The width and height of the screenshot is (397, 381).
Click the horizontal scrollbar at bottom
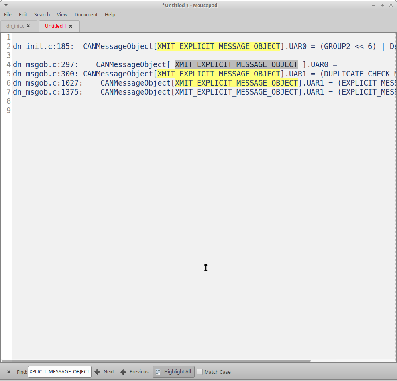155,361
